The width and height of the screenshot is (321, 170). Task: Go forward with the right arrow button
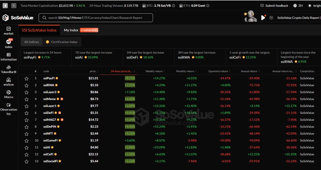[x=14, y=5]
